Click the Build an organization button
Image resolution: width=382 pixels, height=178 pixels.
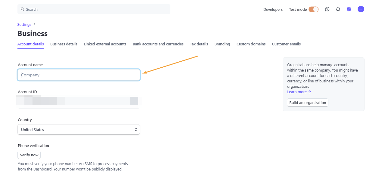(308, 103)
